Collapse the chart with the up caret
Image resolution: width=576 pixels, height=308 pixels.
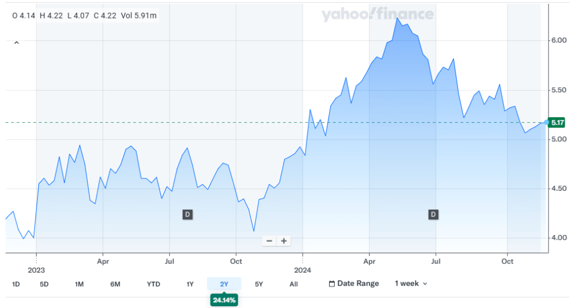coord(16,43)
